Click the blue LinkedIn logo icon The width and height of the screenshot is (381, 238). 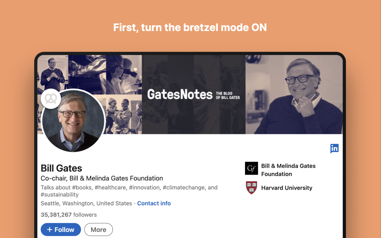click(334, 148)
